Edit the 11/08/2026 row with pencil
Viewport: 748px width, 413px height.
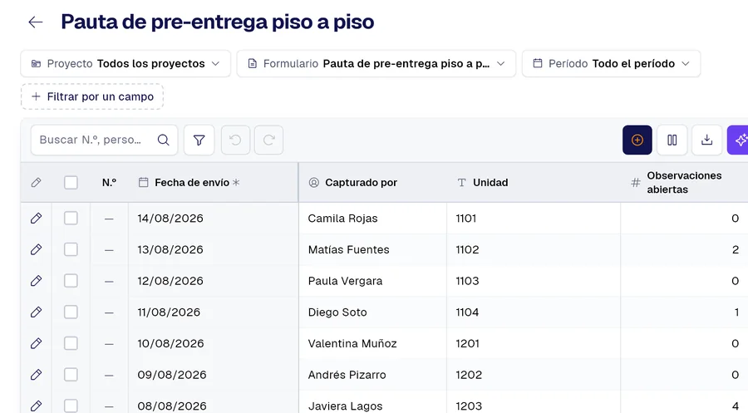36,312
